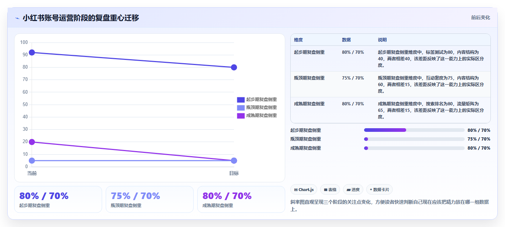Click the 数据 table column header
Screen dimensions: 505x227
click(x=347, y=40)
